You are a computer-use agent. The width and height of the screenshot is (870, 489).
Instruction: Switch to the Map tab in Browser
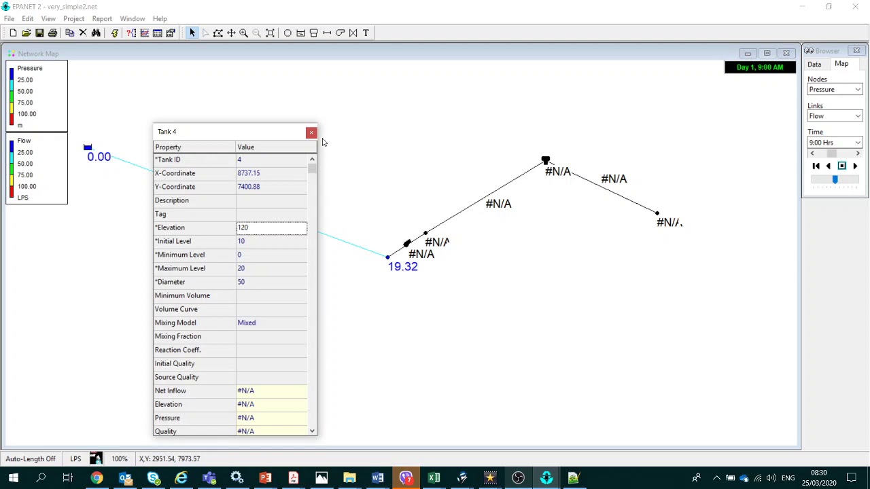click(x=841, y=64)
